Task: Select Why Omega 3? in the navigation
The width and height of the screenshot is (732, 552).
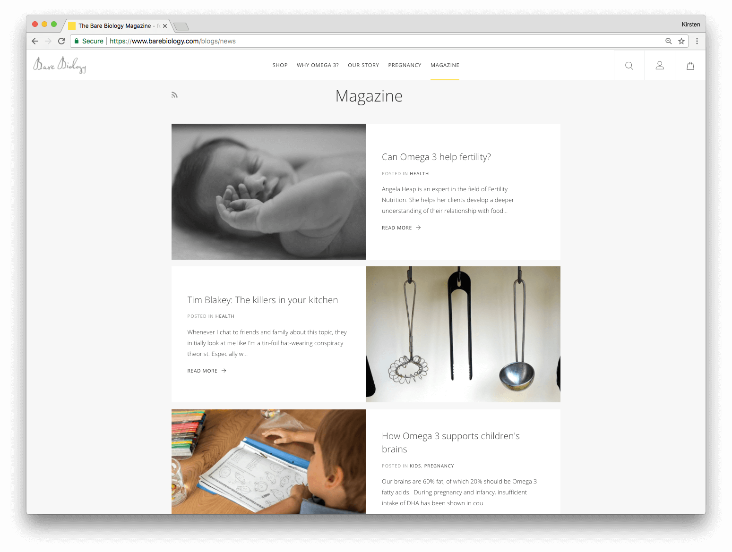Action: [x=318, y=65]
